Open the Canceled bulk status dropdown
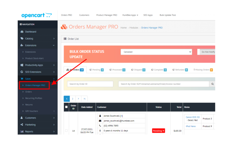The width and height of the screenshot is (233, 145). pos(156,52)
